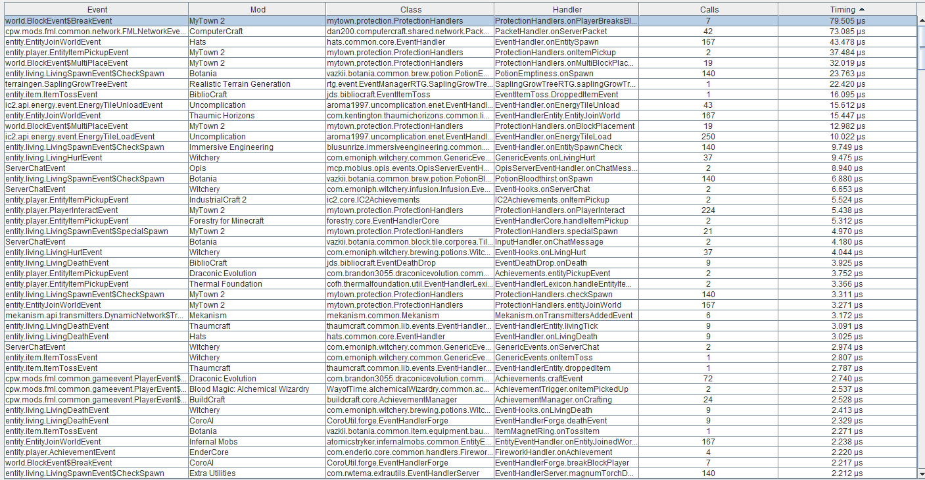Click the BuildCraft mod cell
Screen dimensions: 925x480
tap(256, 400)
